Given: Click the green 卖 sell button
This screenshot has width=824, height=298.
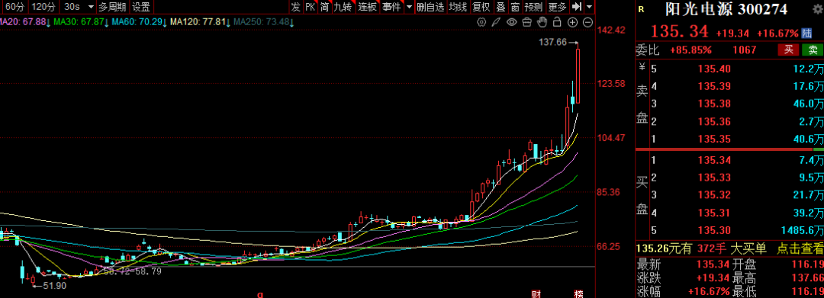Looking at the screenshot, I should (x=813, y=50).
